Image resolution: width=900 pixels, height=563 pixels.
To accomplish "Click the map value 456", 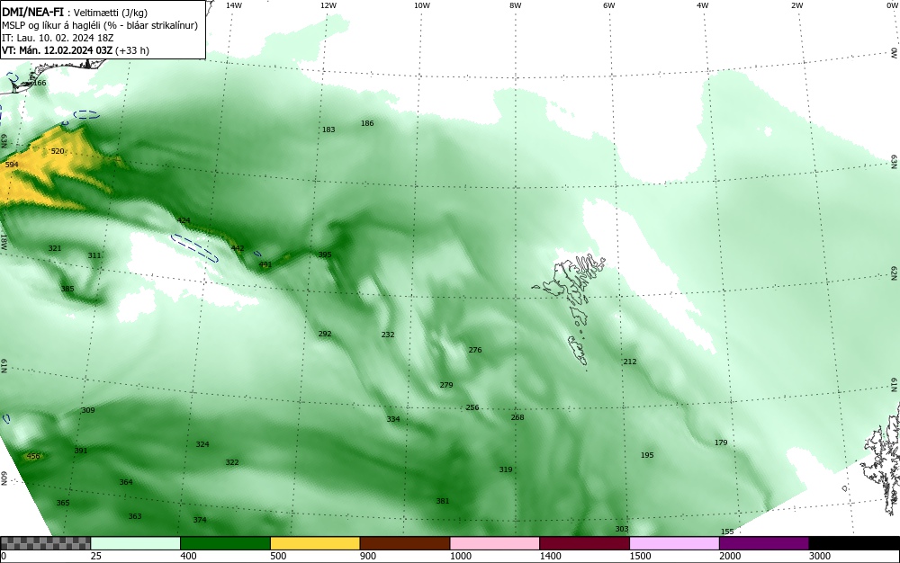I will (33, 456).
